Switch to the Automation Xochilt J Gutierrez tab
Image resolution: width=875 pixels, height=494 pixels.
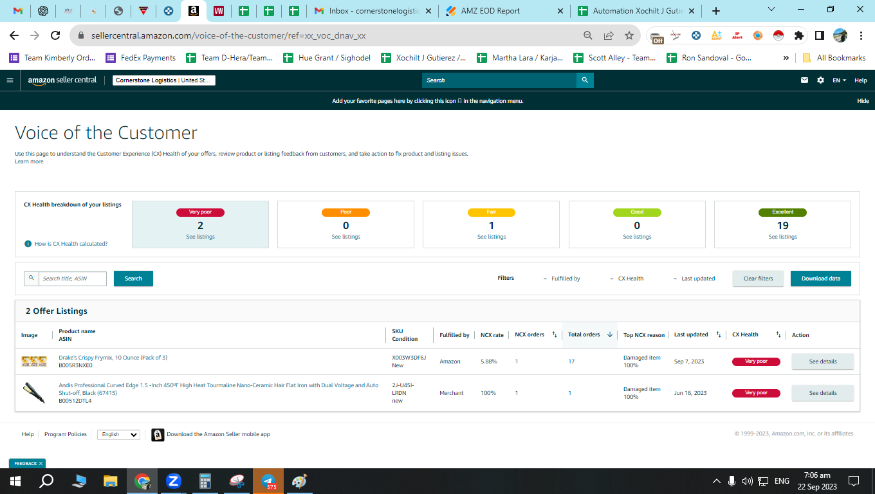coord(636,11)
